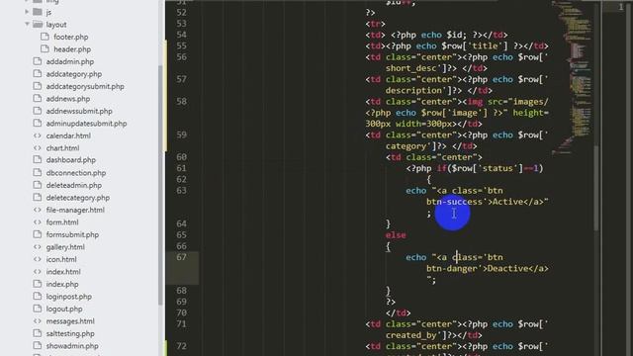Click '$row['image']' on line 58
Screen dimensions: 633x356
(455, 113)
